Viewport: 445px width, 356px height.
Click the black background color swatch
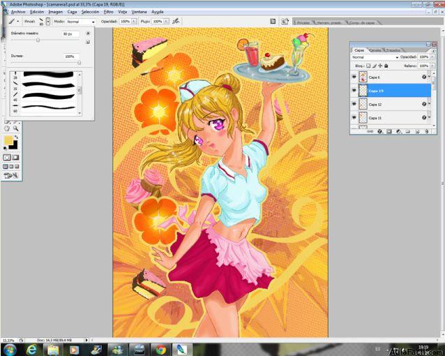14,146
